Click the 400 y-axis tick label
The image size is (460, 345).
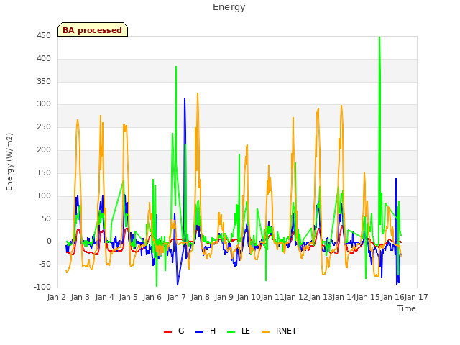(44, 59)
